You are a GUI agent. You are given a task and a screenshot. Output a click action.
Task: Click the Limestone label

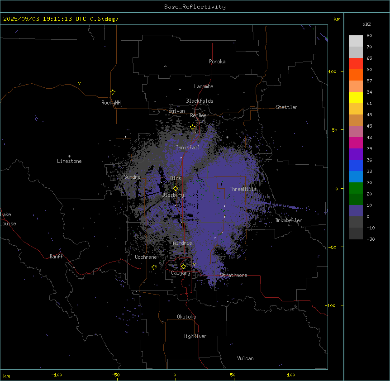[x=69, y=161]
